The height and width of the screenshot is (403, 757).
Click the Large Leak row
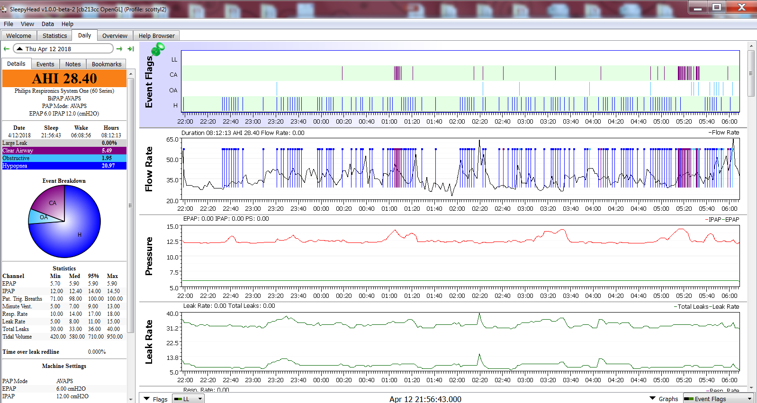click(x=64, y=143)
